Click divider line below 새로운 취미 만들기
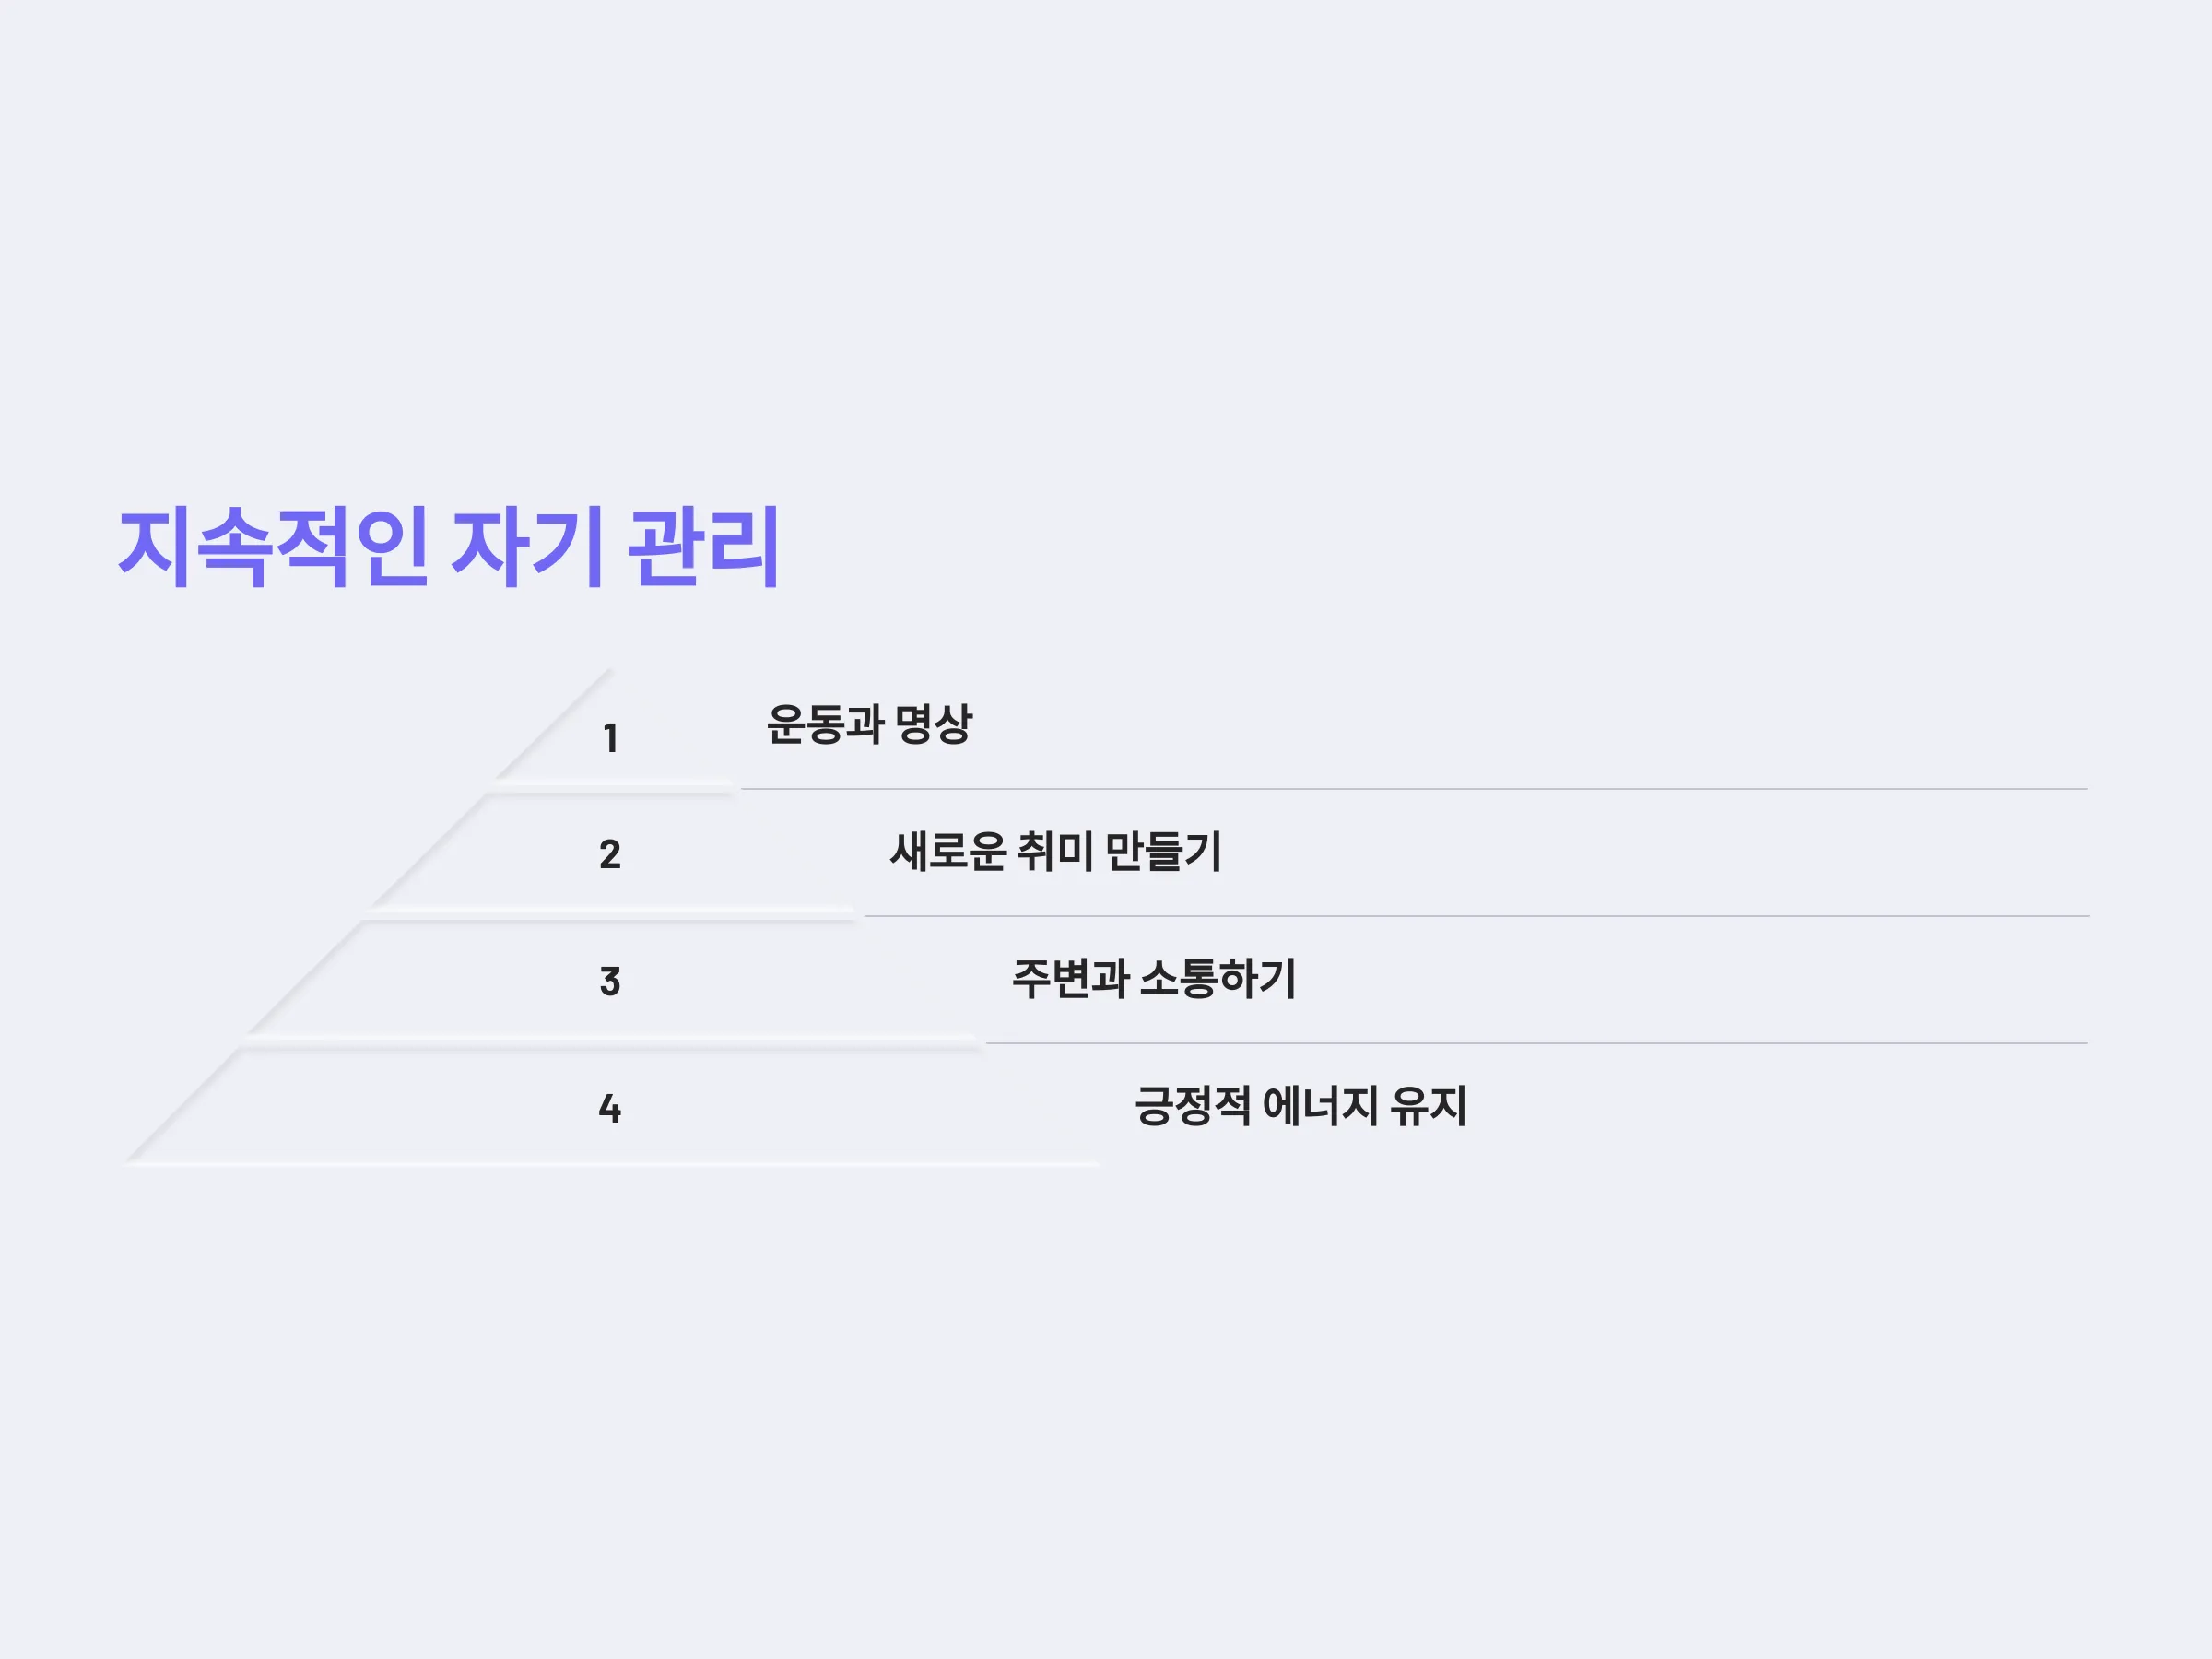This screenshot has height=1659, width=2212. click(1476, 916)
